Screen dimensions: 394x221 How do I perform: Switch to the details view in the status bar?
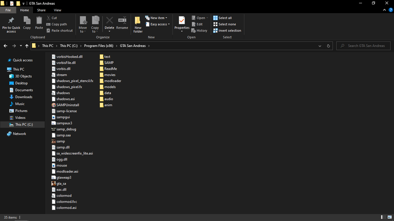[x=383, y=217]
